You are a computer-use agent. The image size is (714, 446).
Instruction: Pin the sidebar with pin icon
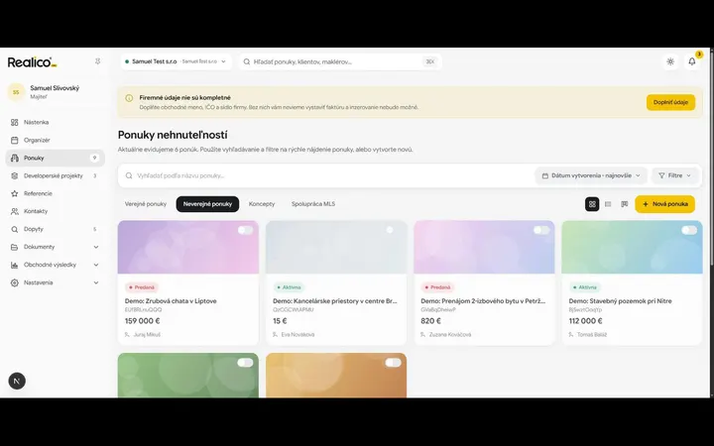pyautogui.click(x=97, y=61)
